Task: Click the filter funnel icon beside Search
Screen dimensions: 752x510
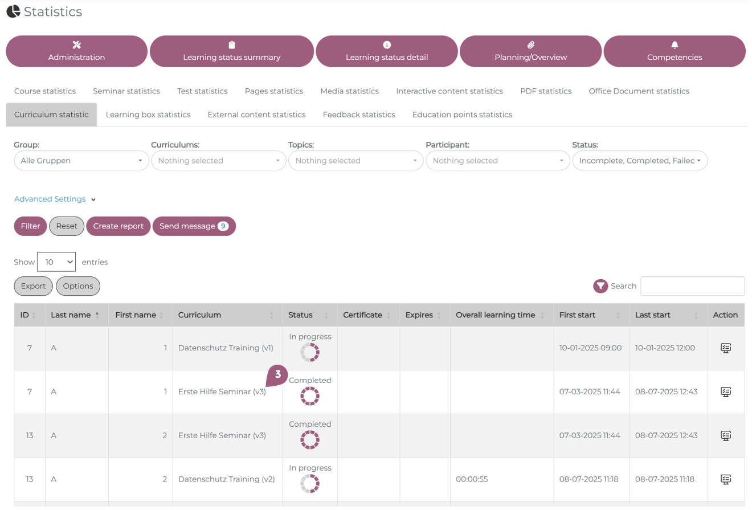Action: point(600,286)
